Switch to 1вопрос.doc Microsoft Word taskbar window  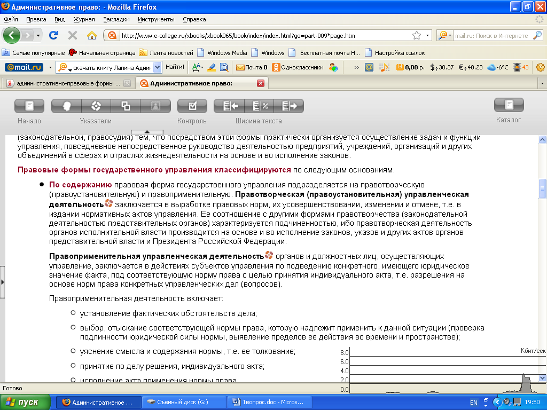coord(269,403)
